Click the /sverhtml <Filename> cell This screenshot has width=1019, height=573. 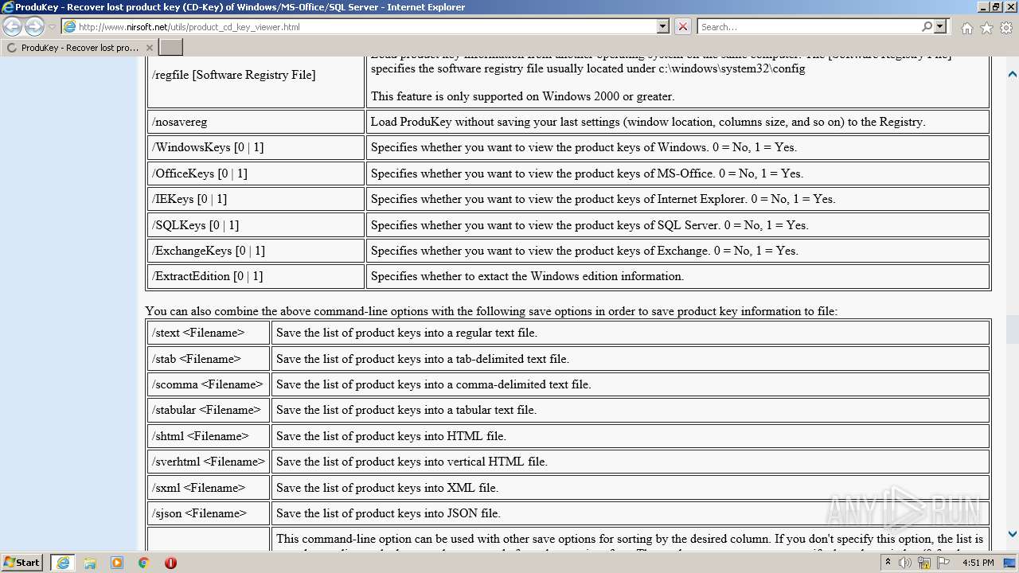209,462
